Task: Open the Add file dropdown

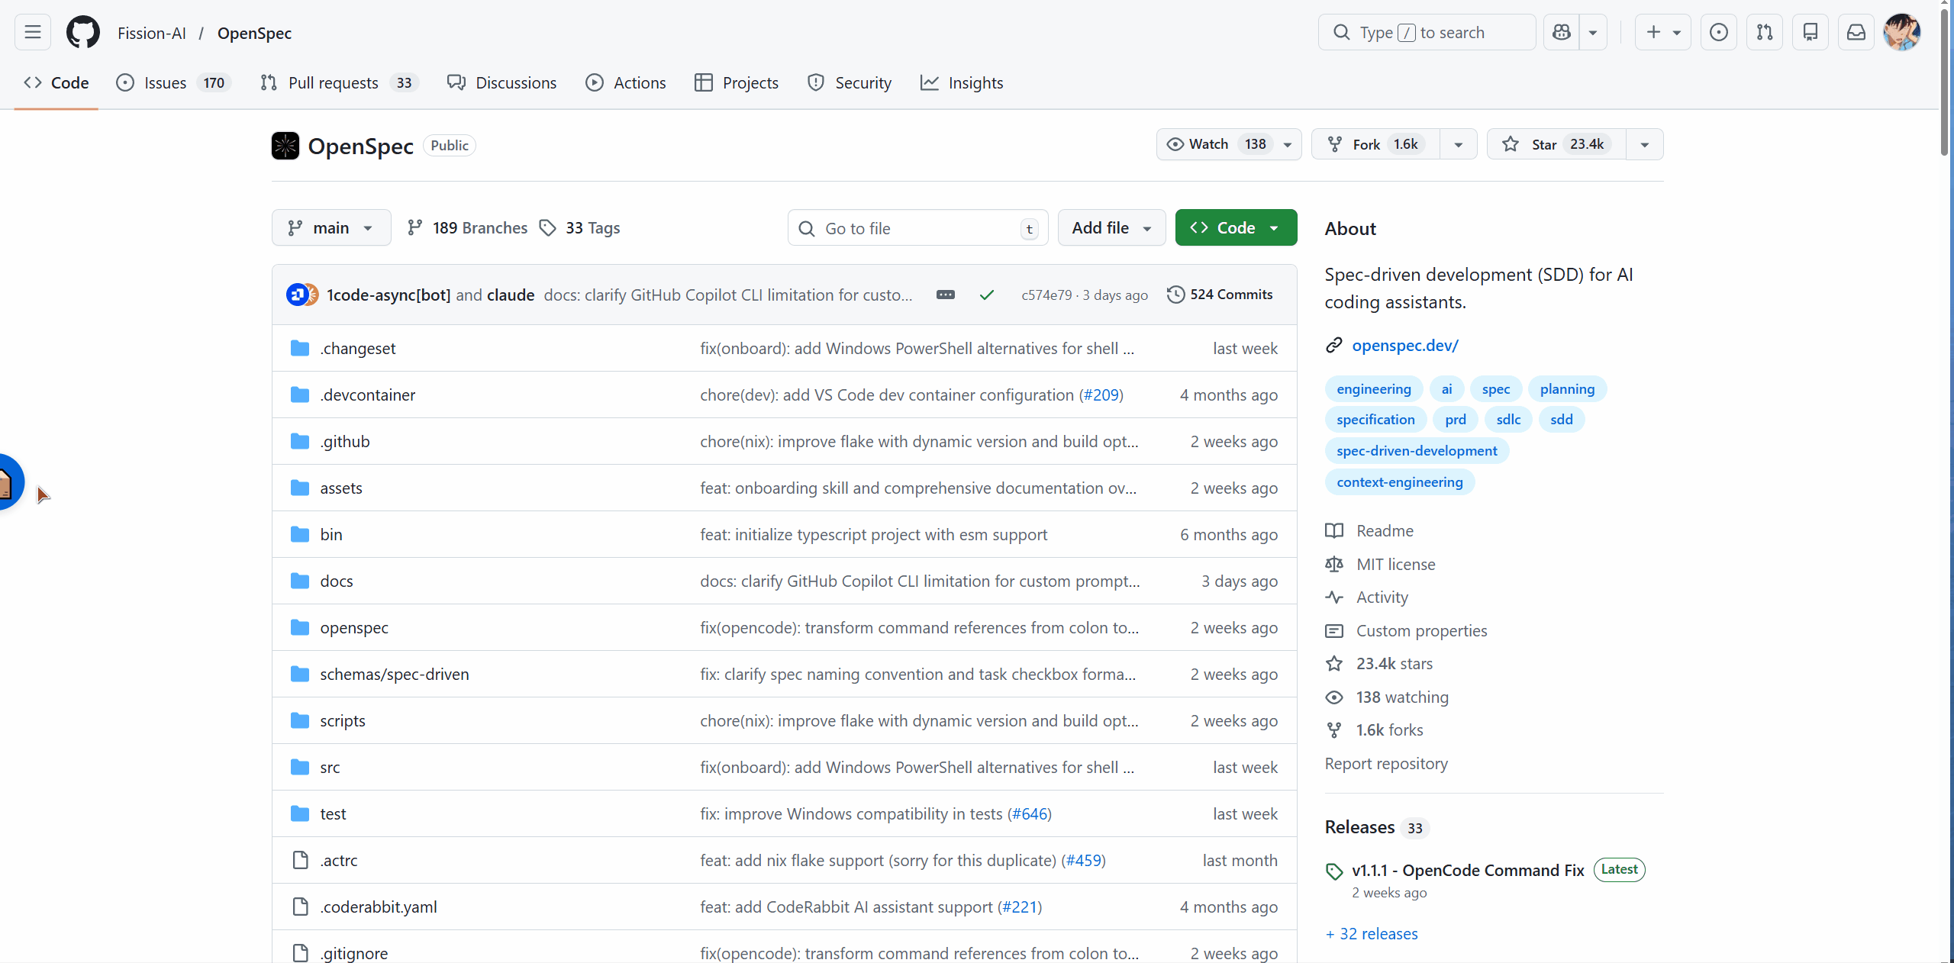Action: [x=1111, y=228]
